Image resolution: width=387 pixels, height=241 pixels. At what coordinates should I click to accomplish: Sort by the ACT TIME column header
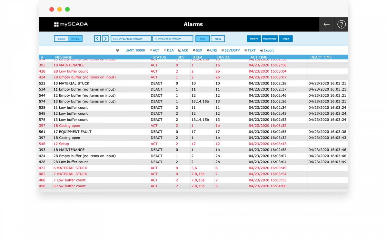[x=259, y=57]
